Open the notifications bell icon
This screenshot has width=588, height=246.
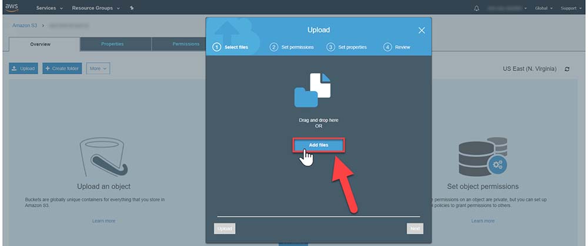click(477, 8)
